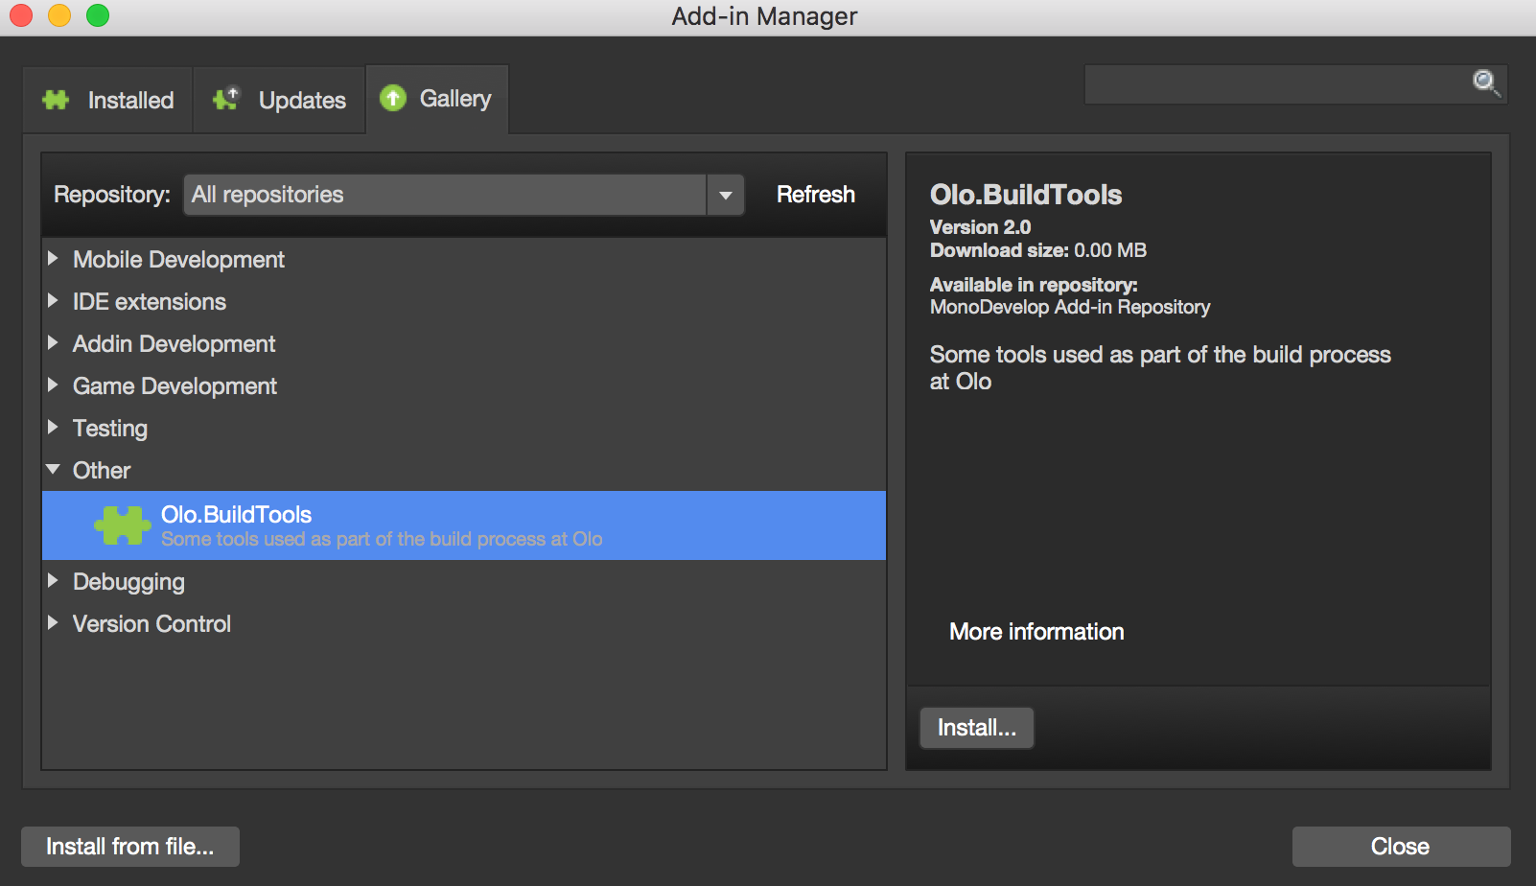
Task: Click 'MonoDevelop Add-in Repository' text
Action: (1070, 307)
